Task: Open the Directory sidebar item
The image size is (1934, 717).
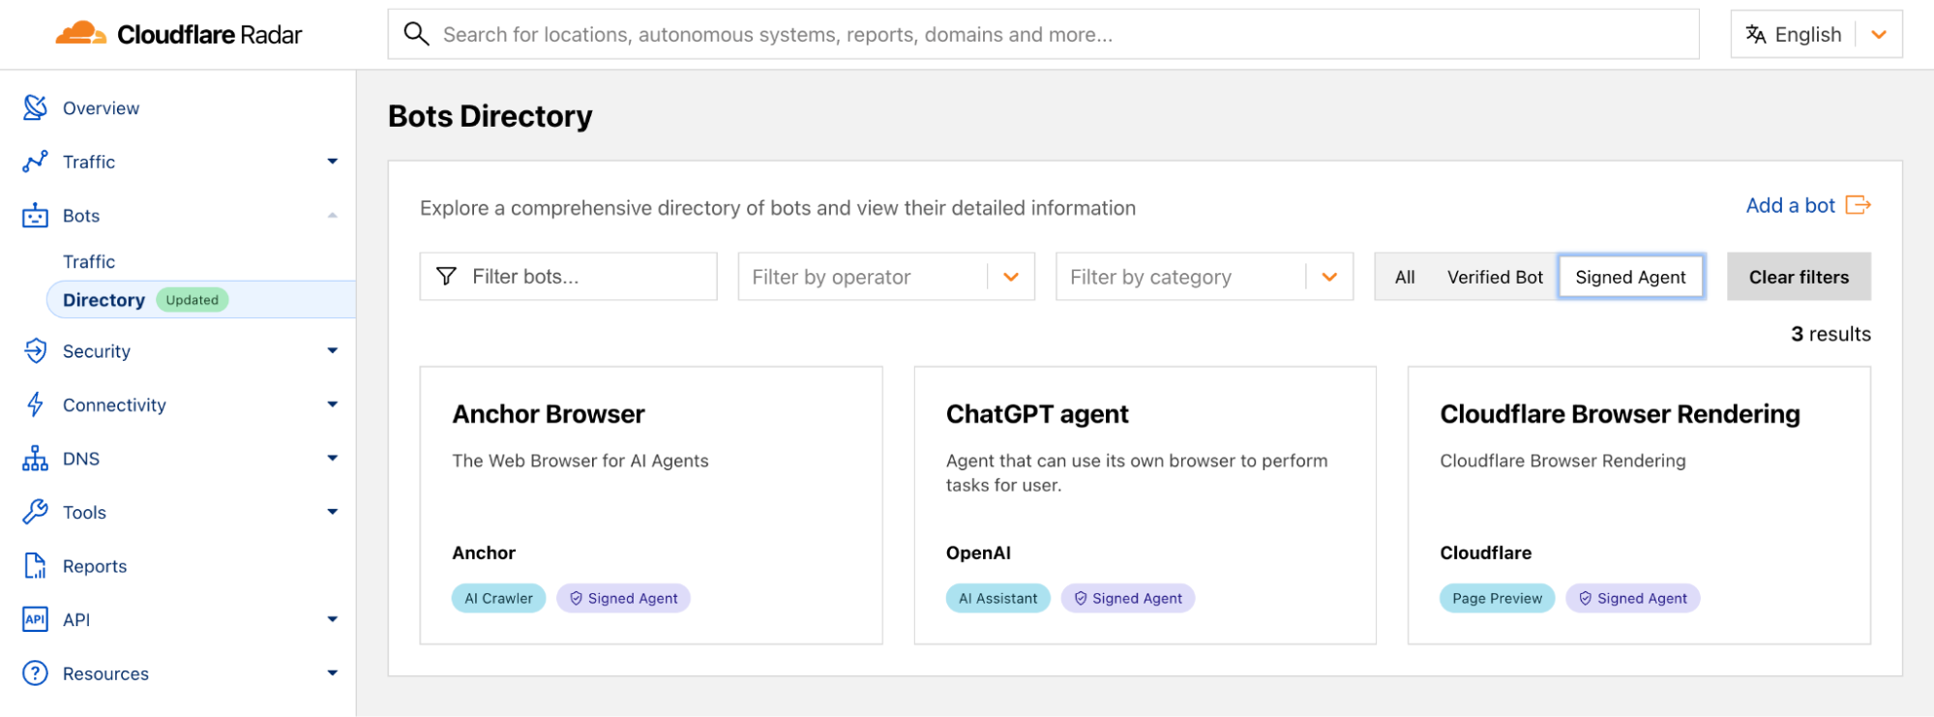Action: (104, 300)
